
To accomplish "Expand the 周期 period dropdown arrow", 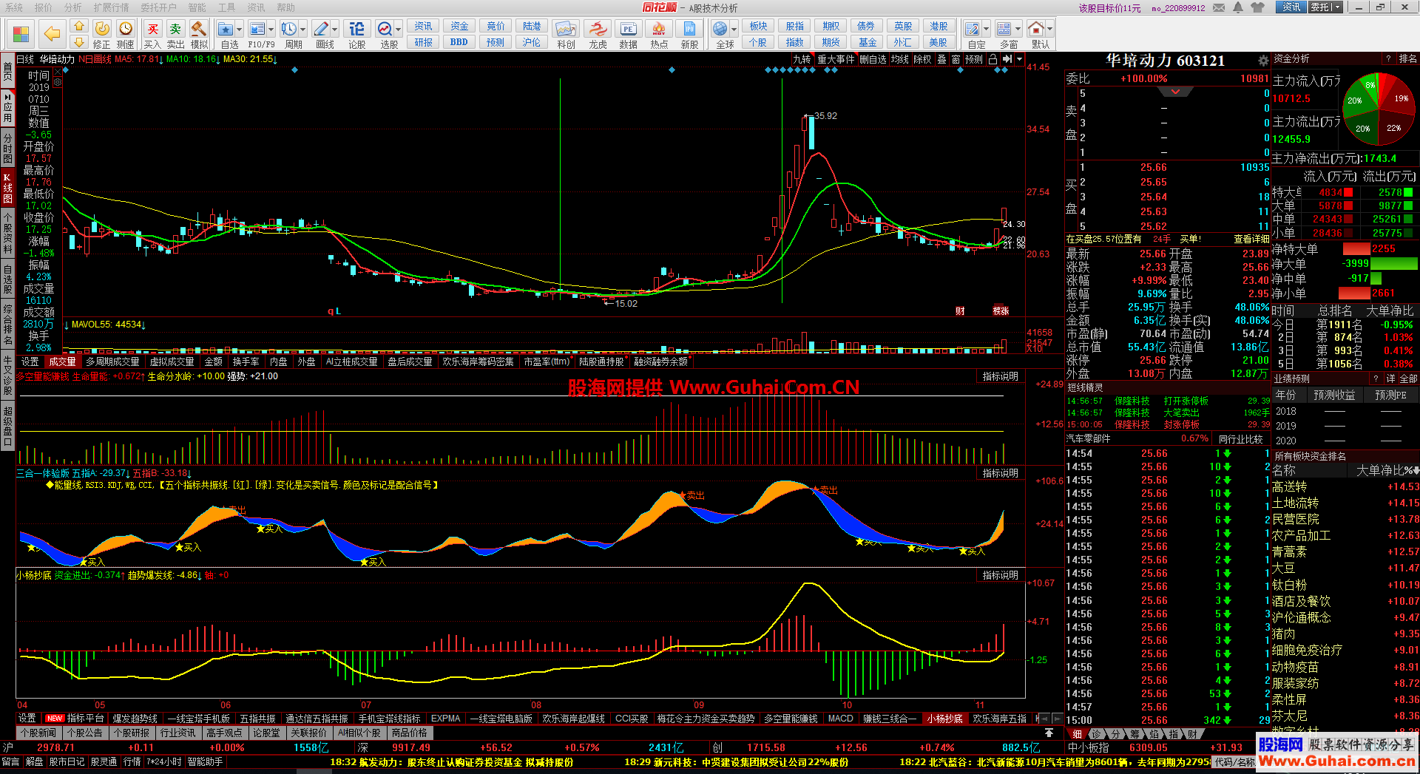I will coord(302,30).
